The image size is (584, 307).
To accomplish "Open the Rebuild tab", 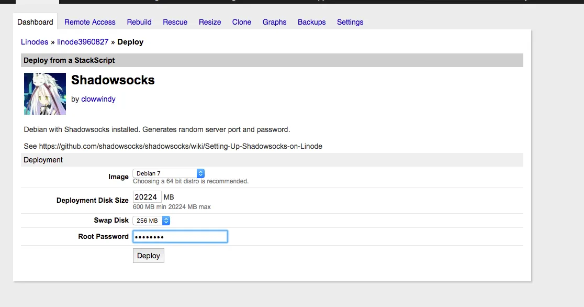I will click(139, 22).
